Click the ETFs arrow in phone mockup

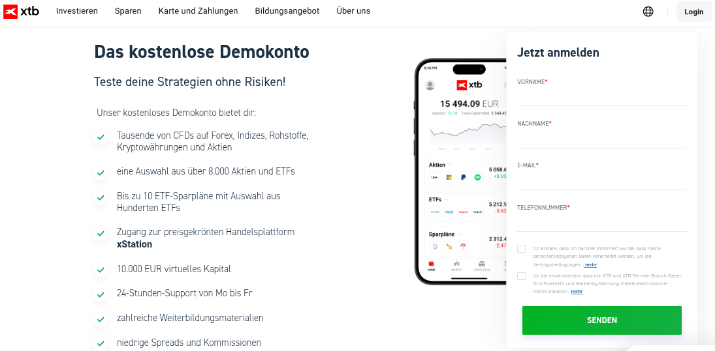tap(447, 200)
